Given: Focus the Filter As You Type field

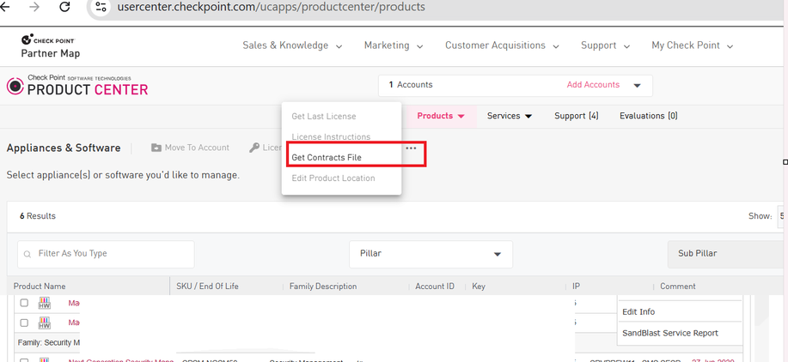Looking at the screenshot, I should [x=106, y=254].
